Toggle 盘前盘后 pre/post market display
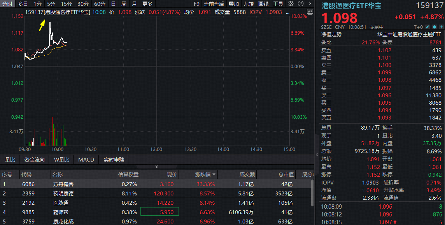 point(214,4)
